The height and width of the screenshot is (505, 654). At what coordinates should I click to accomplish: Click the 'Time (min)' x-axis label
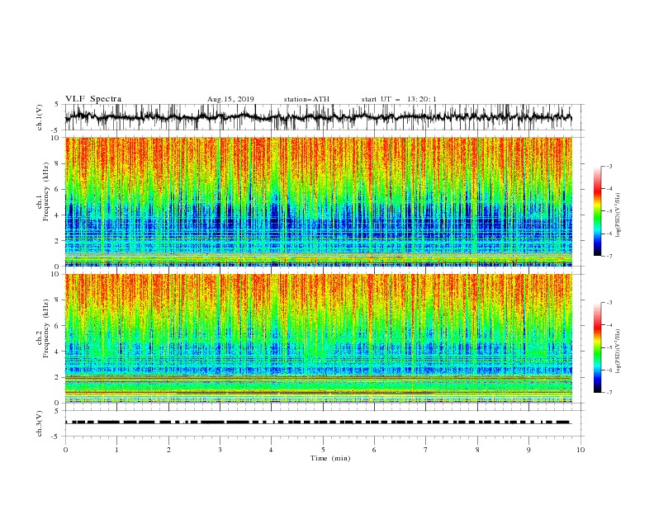330,458
